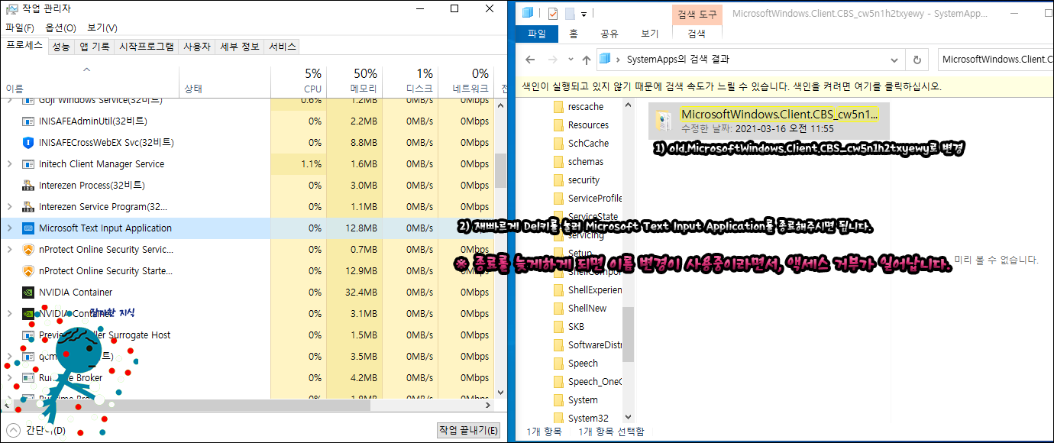Switch to the 앱 기록 tab

[x=95, y=47]
